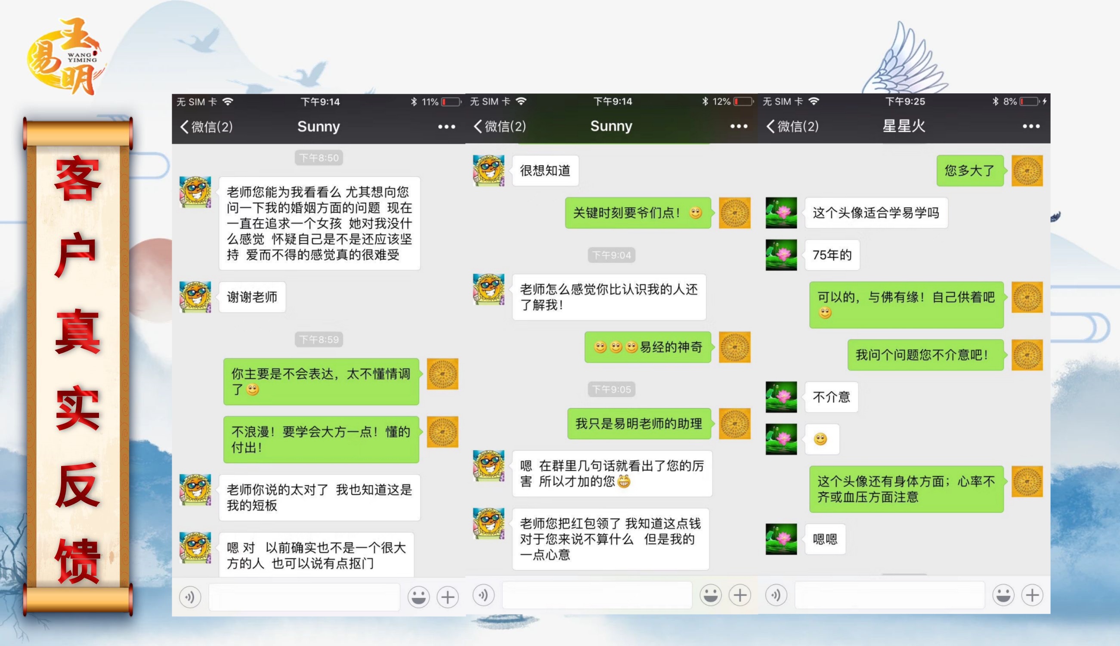Click message input field in 星星火 chat
The width and height of the screenshot is (1120, 646).
point(890,595)
